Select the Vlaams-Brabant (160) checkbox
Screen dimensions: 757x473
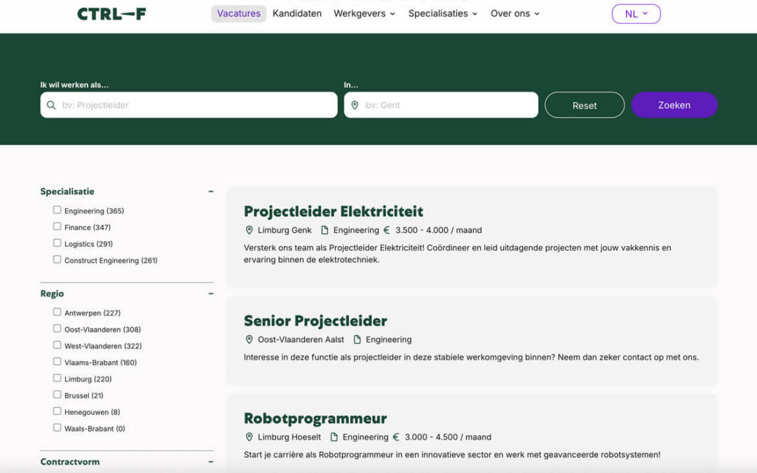pyautogui.click(x=57, y=361)
